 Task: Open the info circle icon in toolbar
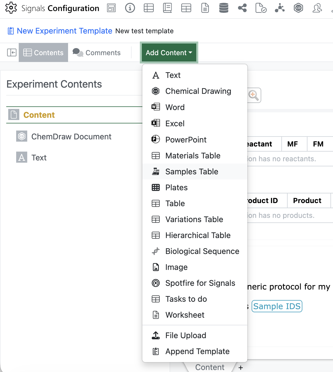[x=130, y=8]
